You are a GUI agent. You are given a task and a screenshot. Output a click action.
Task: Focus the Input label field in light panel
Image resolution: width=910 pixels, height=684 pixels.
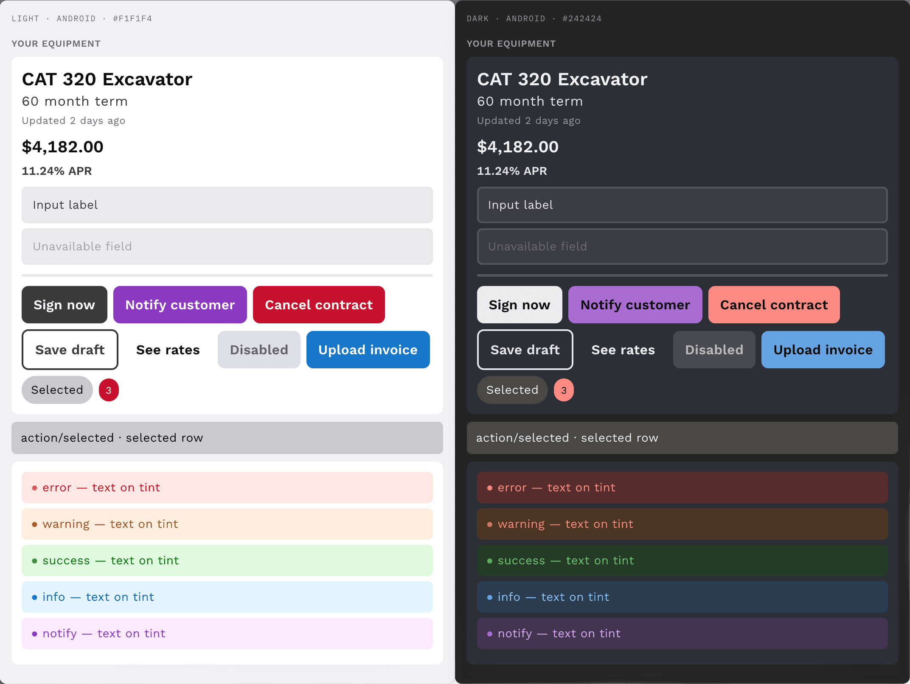click(227, 205)
